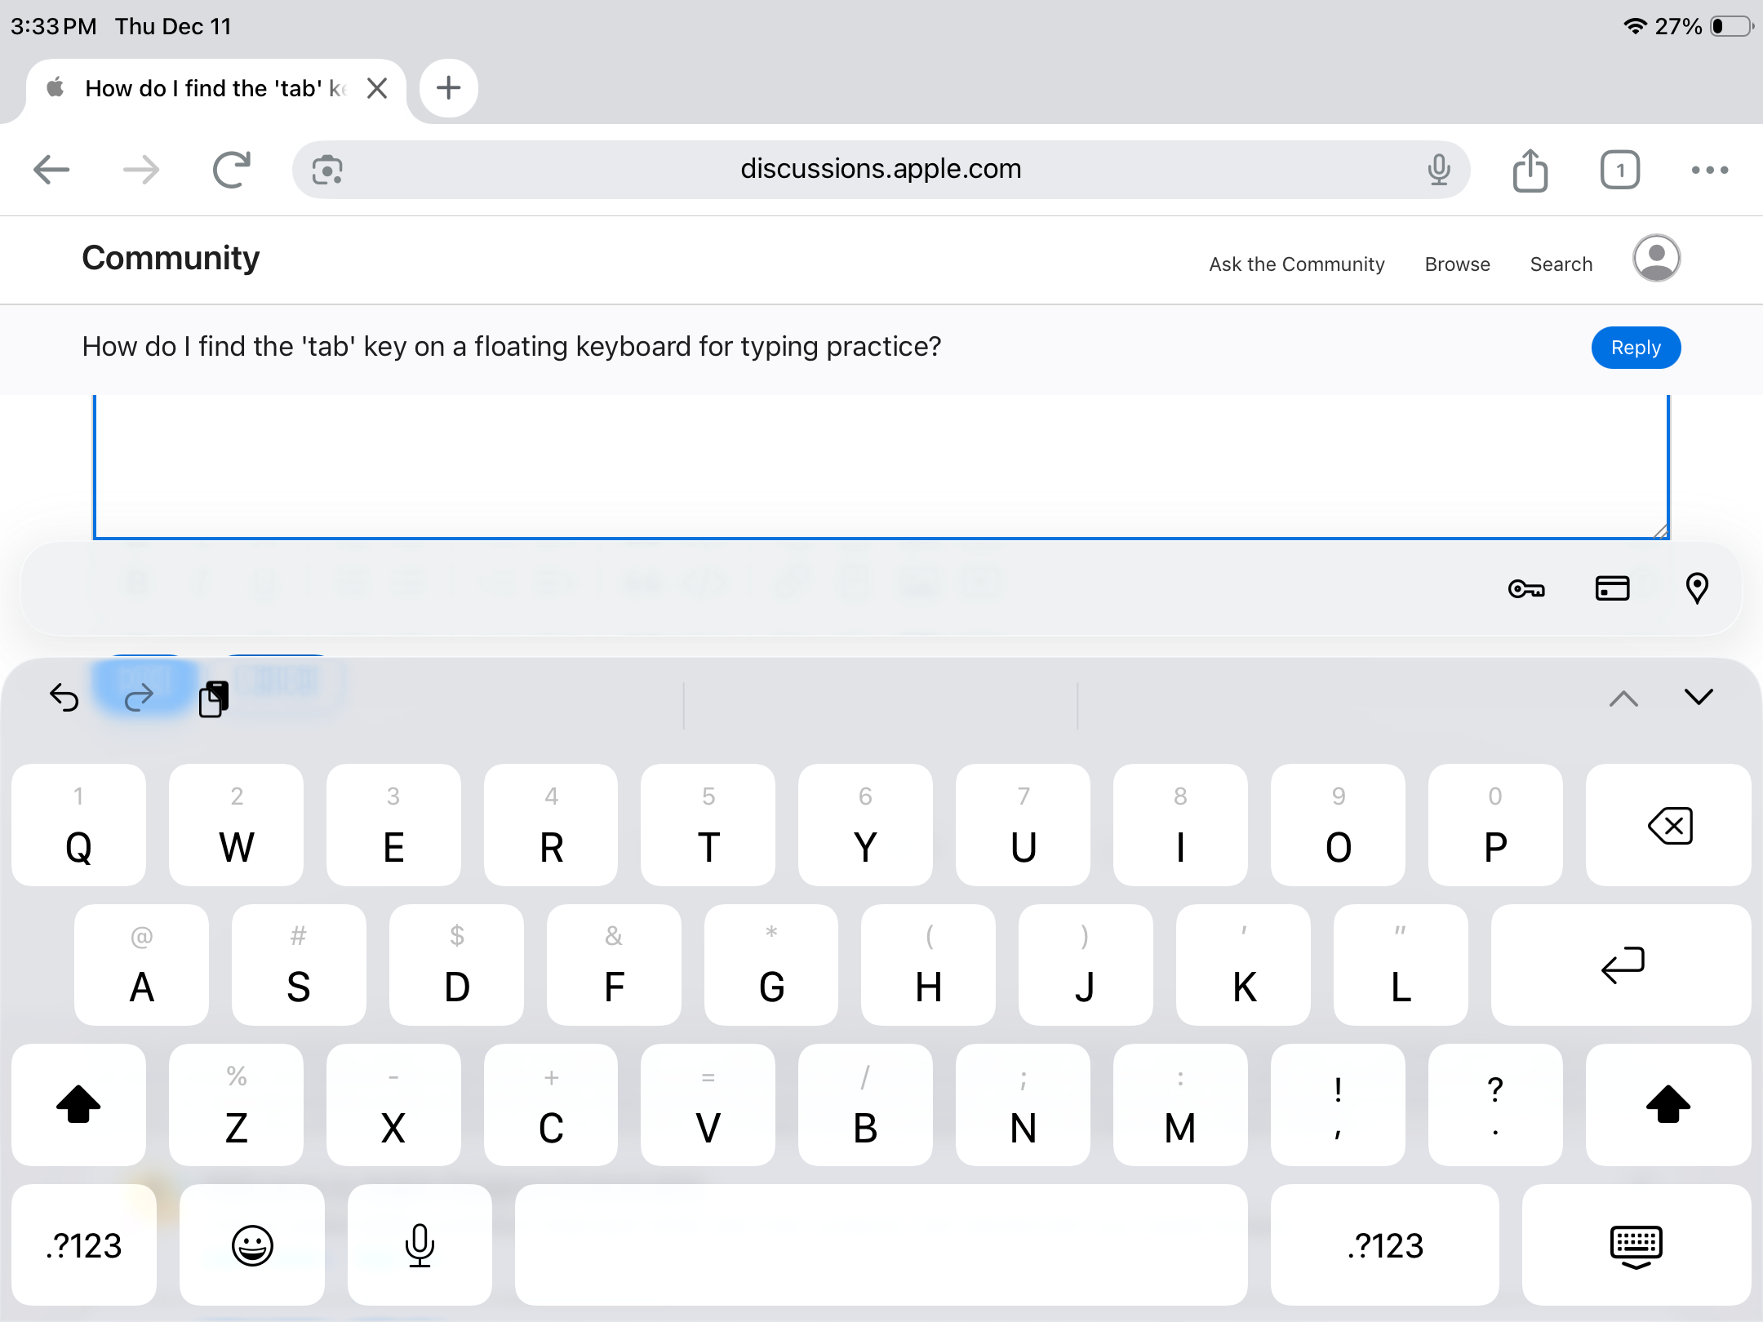Open the tab switcher showing 1 tab
Image resolution: width=1763 pixels, height=1322 pixels.
click(1619, 170)
